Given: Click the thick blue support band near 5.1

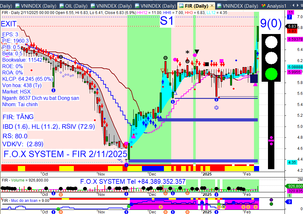Looking at the screenshot, I should [208, 120].
